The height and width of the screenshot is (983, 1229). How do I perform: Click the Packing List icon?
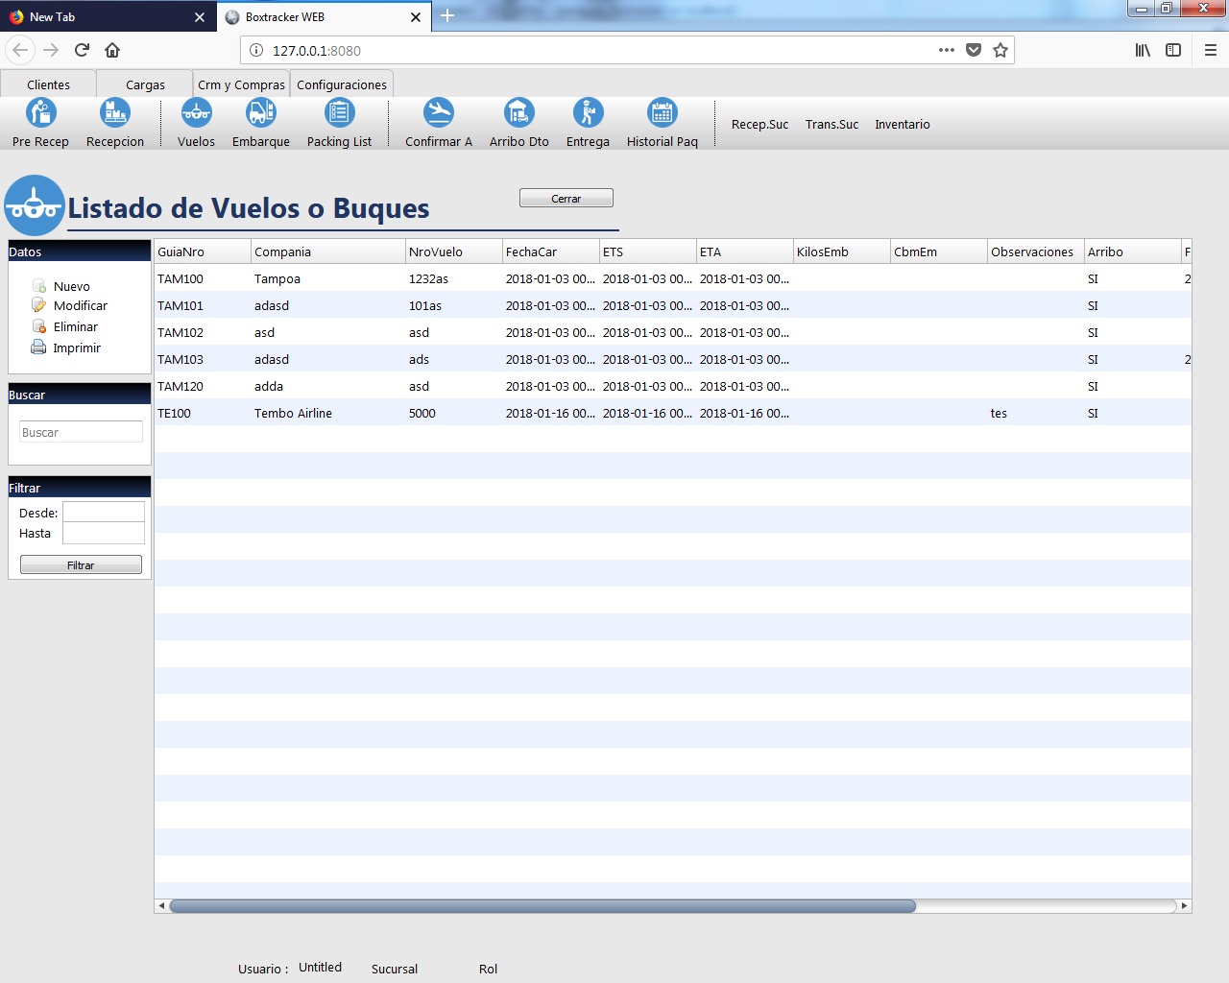tap(339, 113)
